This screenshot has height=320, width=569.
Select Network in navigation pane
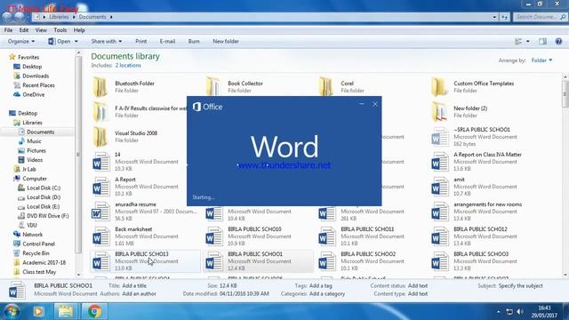coord(32,235)
